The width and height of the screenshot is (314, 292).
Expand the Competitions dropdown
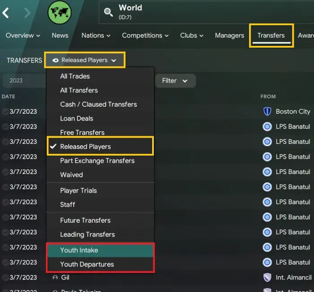click(x=145, y=36)
